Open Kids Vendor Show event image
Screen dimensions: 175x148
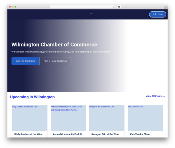(x=145, y=118)
